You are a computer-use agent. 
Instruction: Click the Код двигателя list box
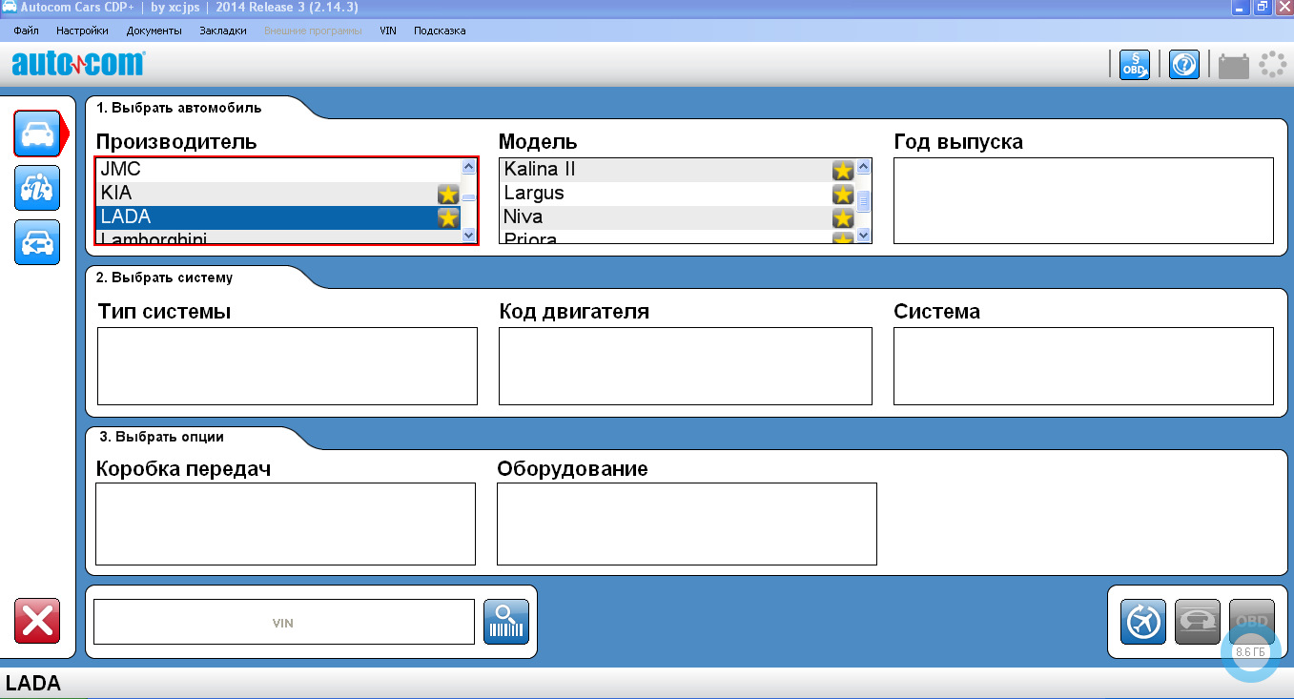(x=686, y=366)
